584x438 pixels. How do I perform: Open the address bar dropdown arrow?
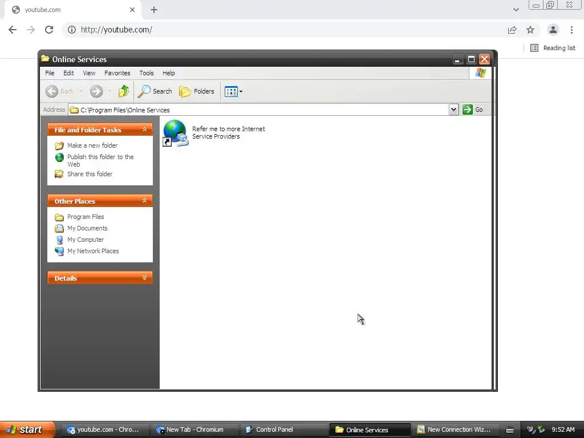pos(453,109)
